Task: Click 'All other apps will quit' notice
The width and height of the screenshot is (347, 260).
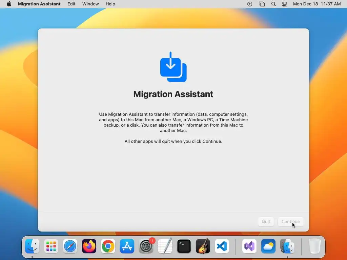Action: coord(173,141)
